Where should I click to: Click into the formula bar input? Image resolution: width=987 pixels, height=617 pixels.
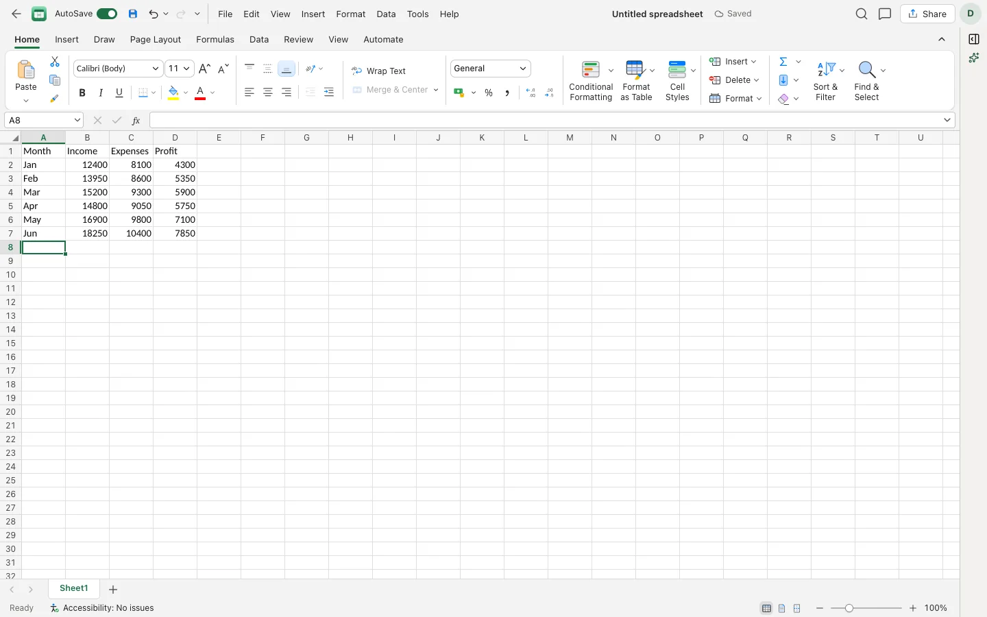(x=546, y=120)
